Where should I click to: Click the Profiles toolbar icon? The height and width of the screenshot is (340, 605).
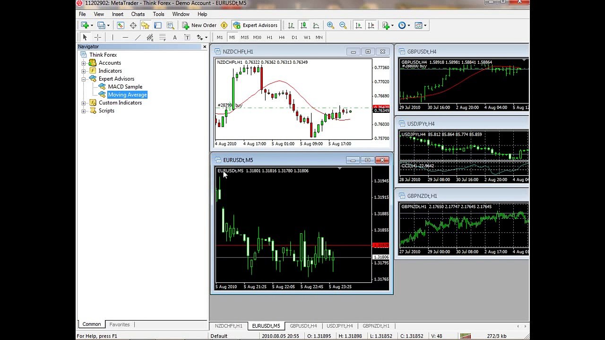tap(101, 25)
